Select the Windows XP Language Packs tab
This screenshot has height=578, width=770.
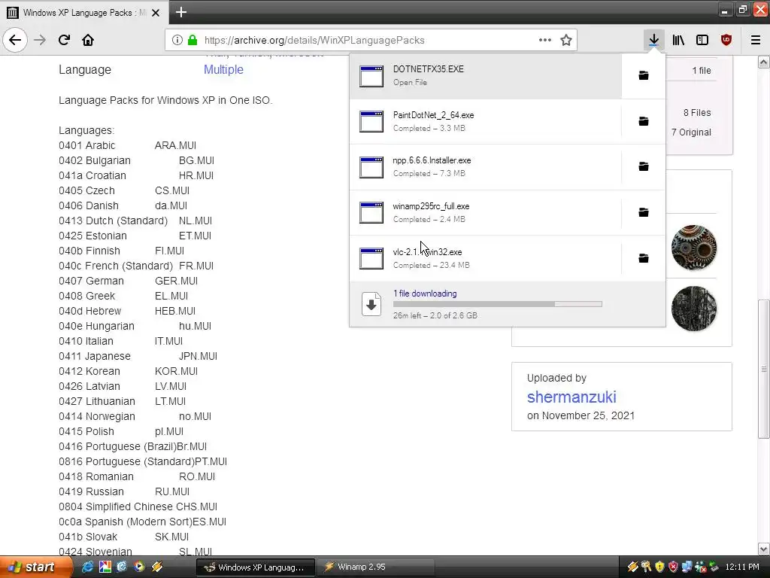83,12
